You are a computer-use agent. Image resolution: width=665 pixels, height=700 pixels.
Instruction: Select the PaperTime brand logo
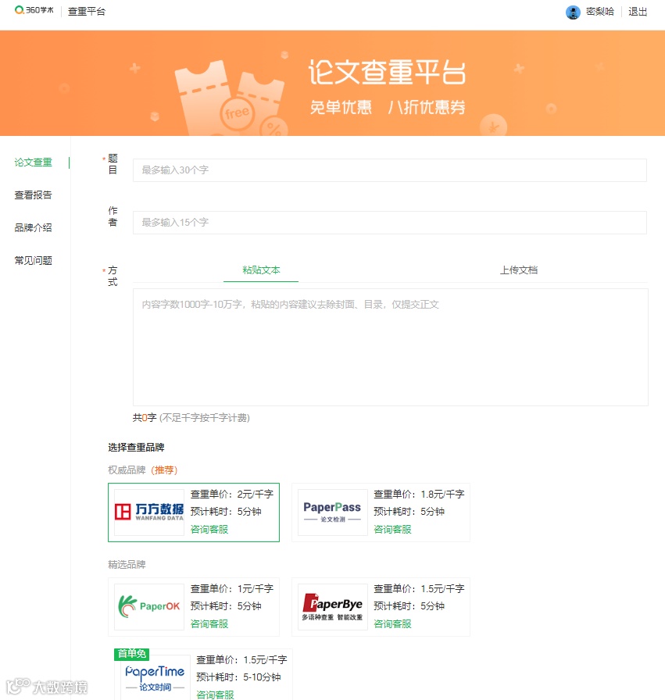(155, 679)
